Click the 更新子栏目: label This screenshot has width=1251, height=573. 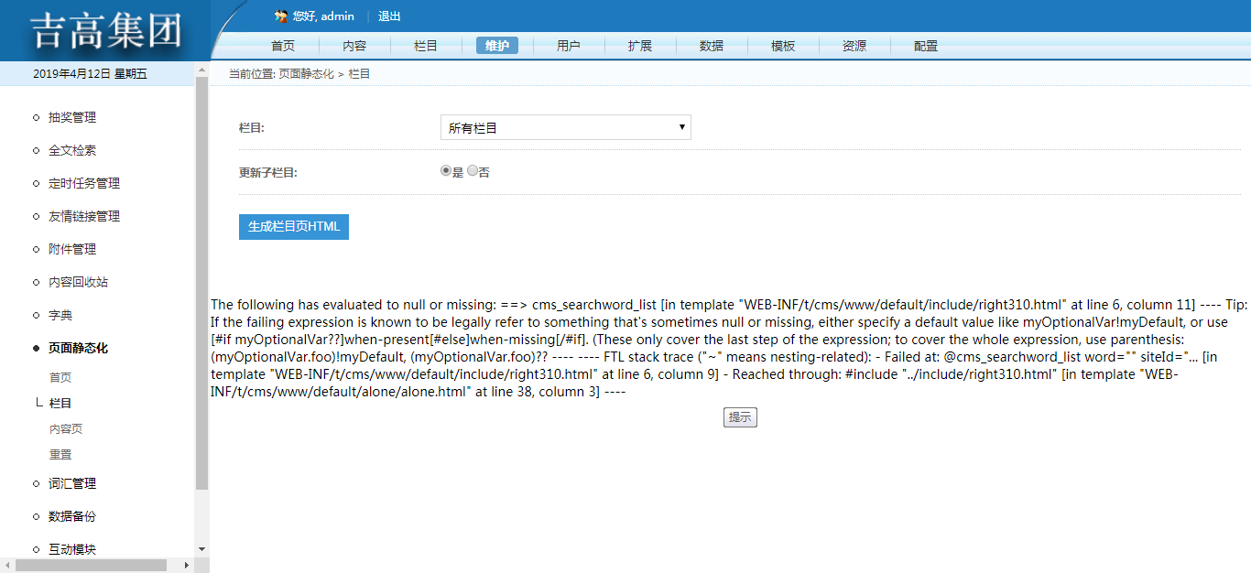[x=268, y=172]
